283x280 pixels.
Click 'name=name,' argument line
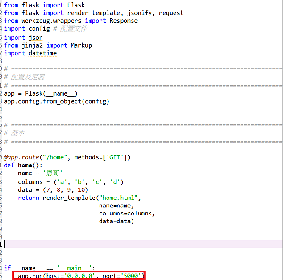click(117, 206)
